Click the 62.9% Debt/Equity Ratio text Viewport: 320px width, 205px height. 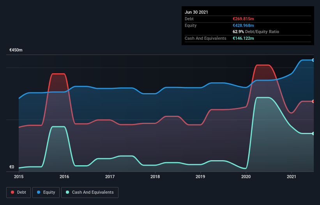pos(256,32)
